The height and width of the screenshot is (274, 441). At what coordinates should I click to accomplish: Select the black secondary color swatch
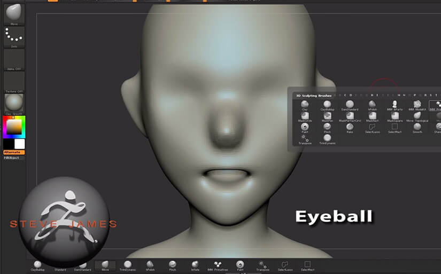(9, 144)
